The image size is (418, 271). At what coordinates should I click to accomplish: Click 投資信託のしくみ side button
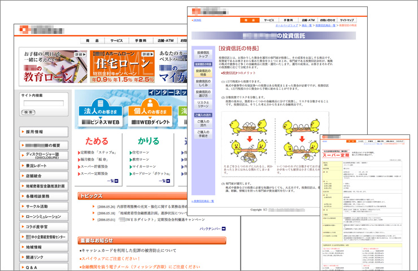[203, 83]
